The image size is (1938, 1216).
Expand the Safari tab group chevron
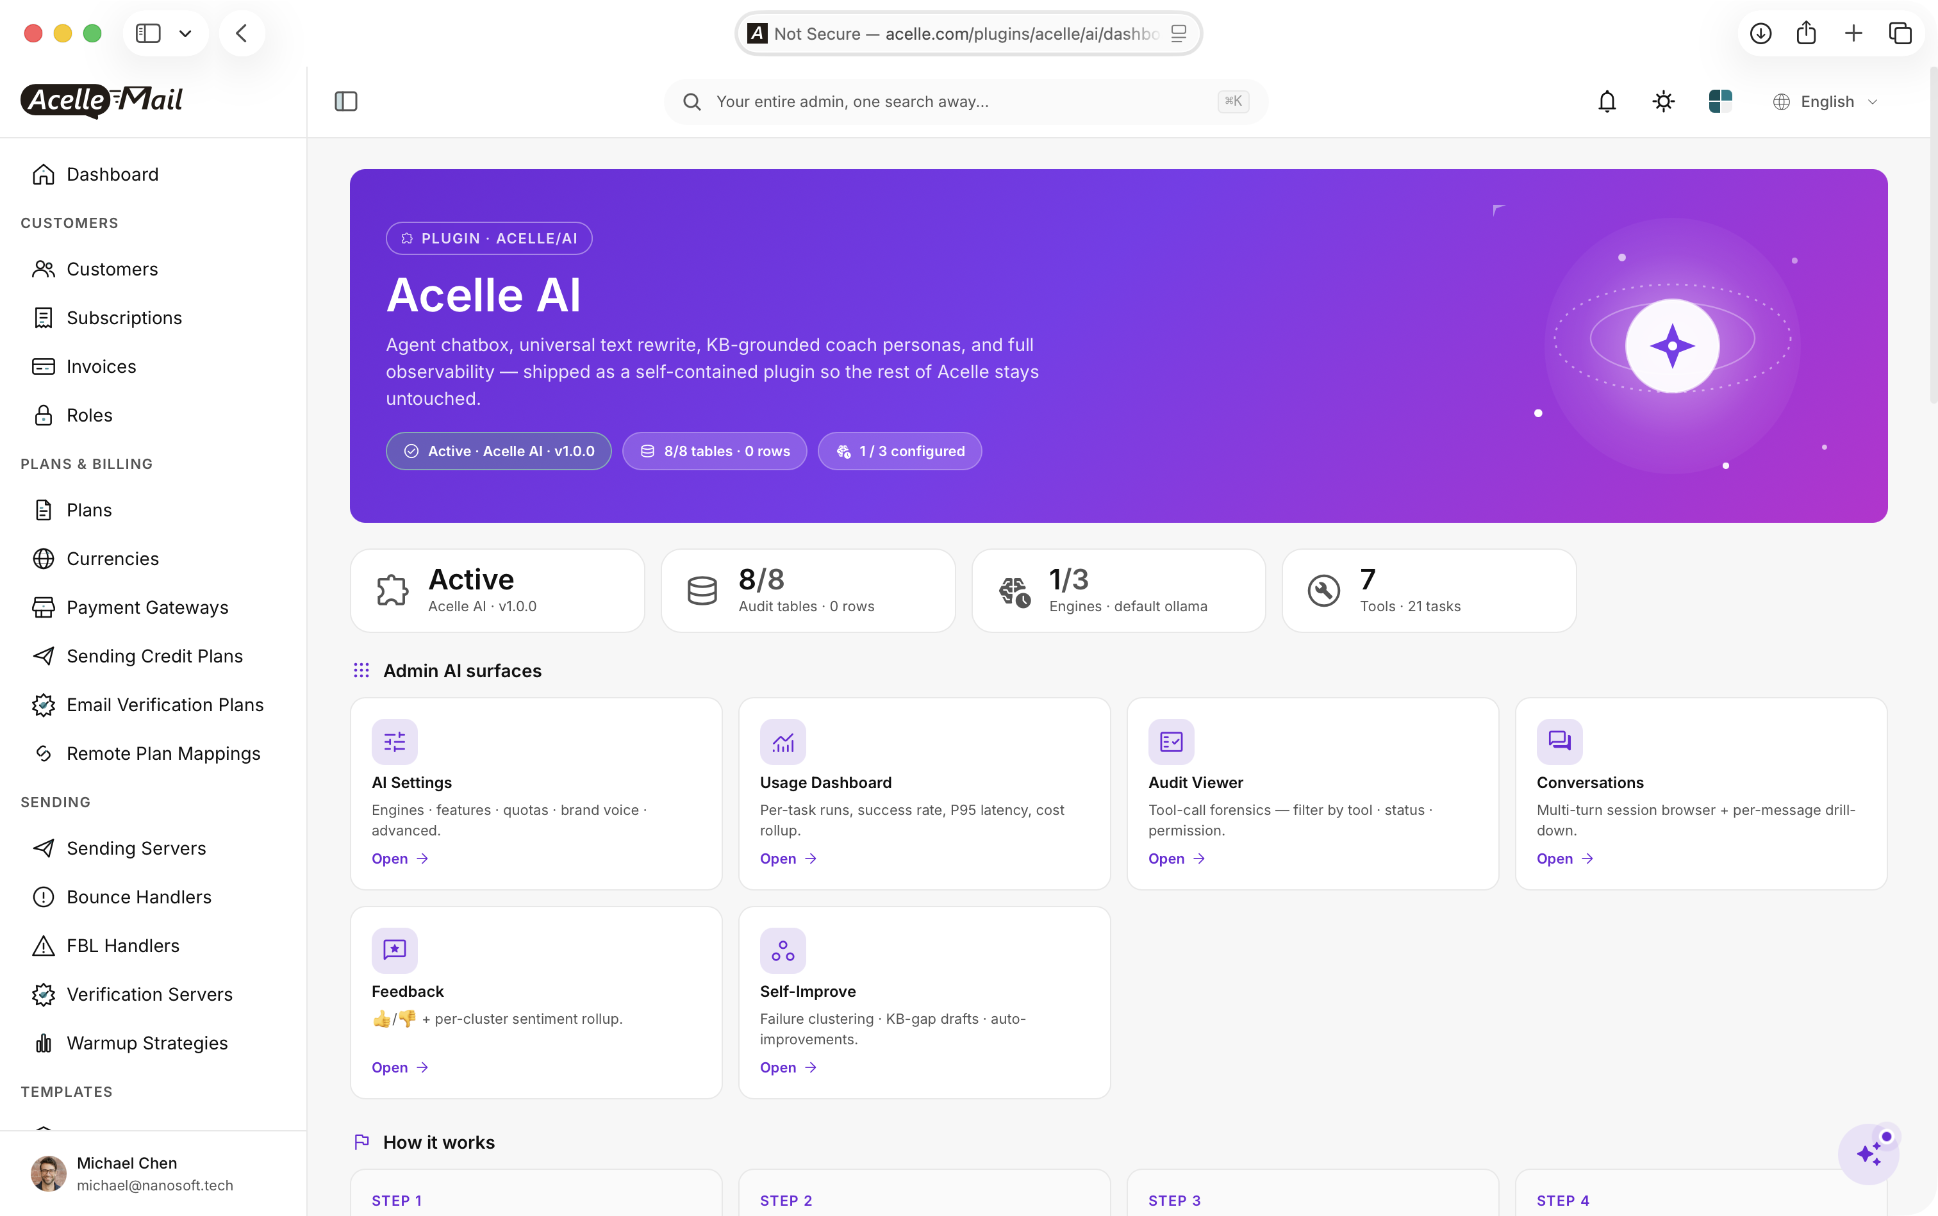(x=185, y=33)
